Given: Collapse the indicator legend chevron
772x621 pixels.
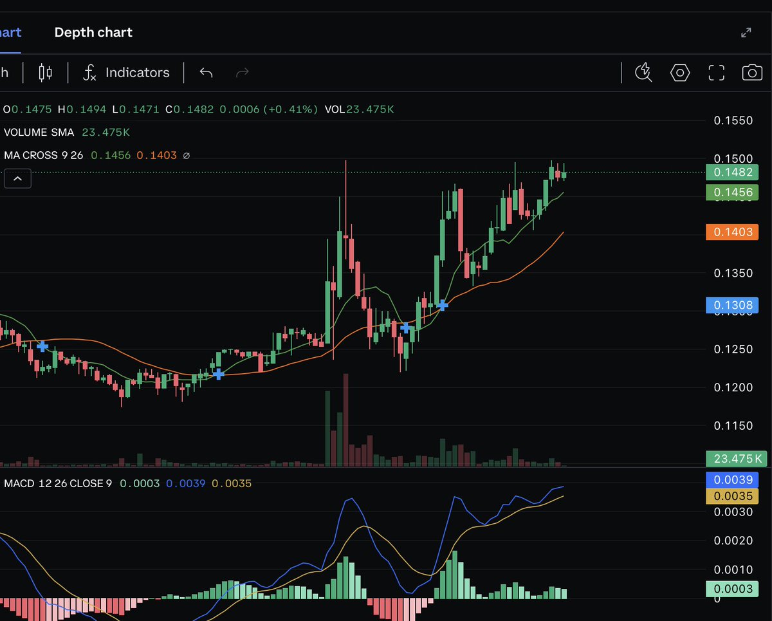Looking at the screenshot, I should [17, 178].
